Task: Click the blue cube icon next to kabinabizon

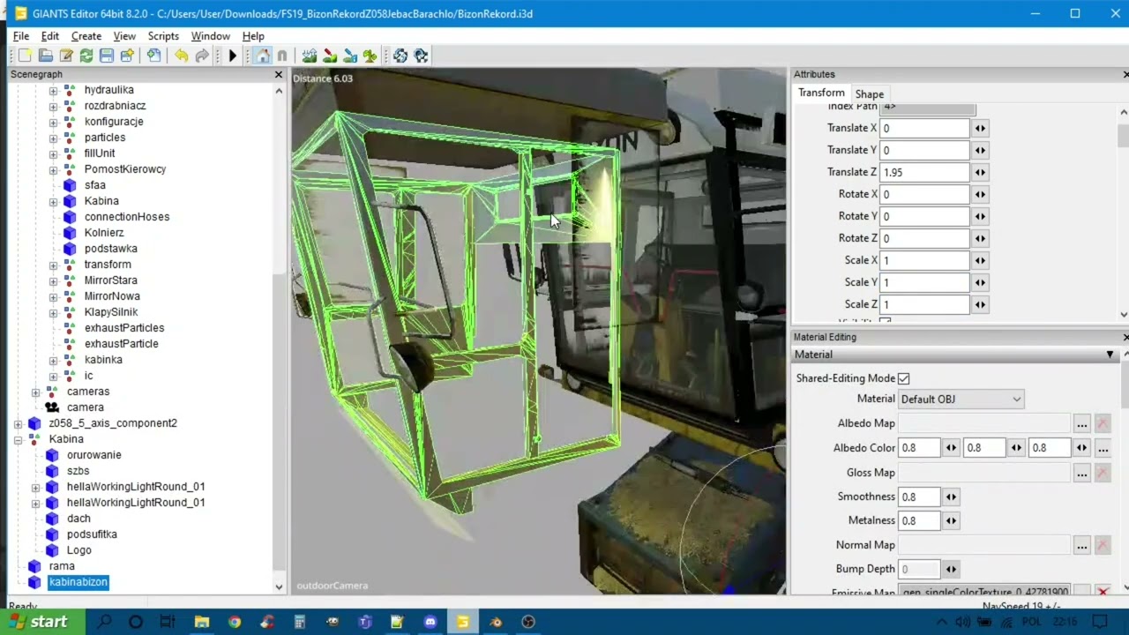Action: click(34, 582)
